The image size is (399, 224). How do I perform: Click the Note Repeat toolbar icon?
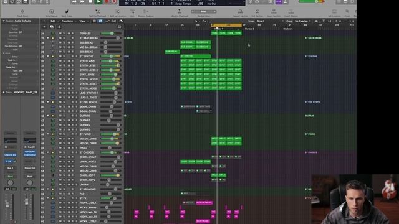pos(51,11)
